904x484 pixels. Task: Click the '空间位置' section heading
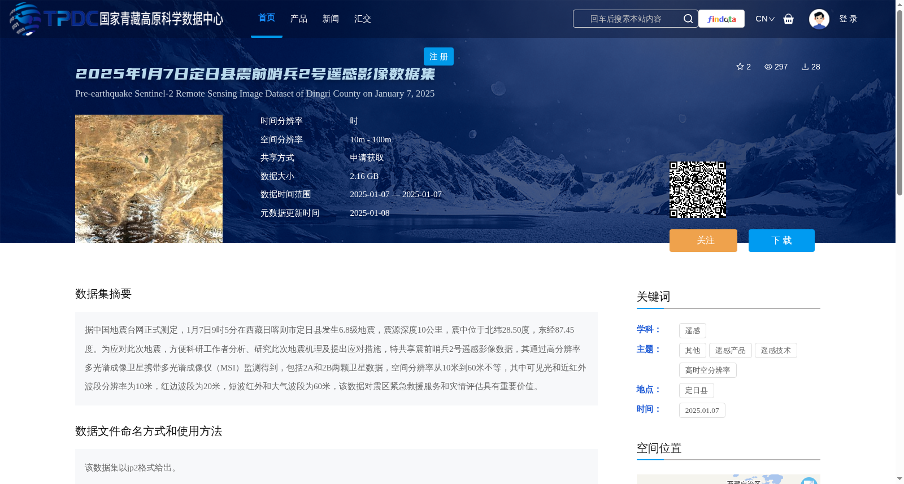pyautogui.click(x=659, y=448)
